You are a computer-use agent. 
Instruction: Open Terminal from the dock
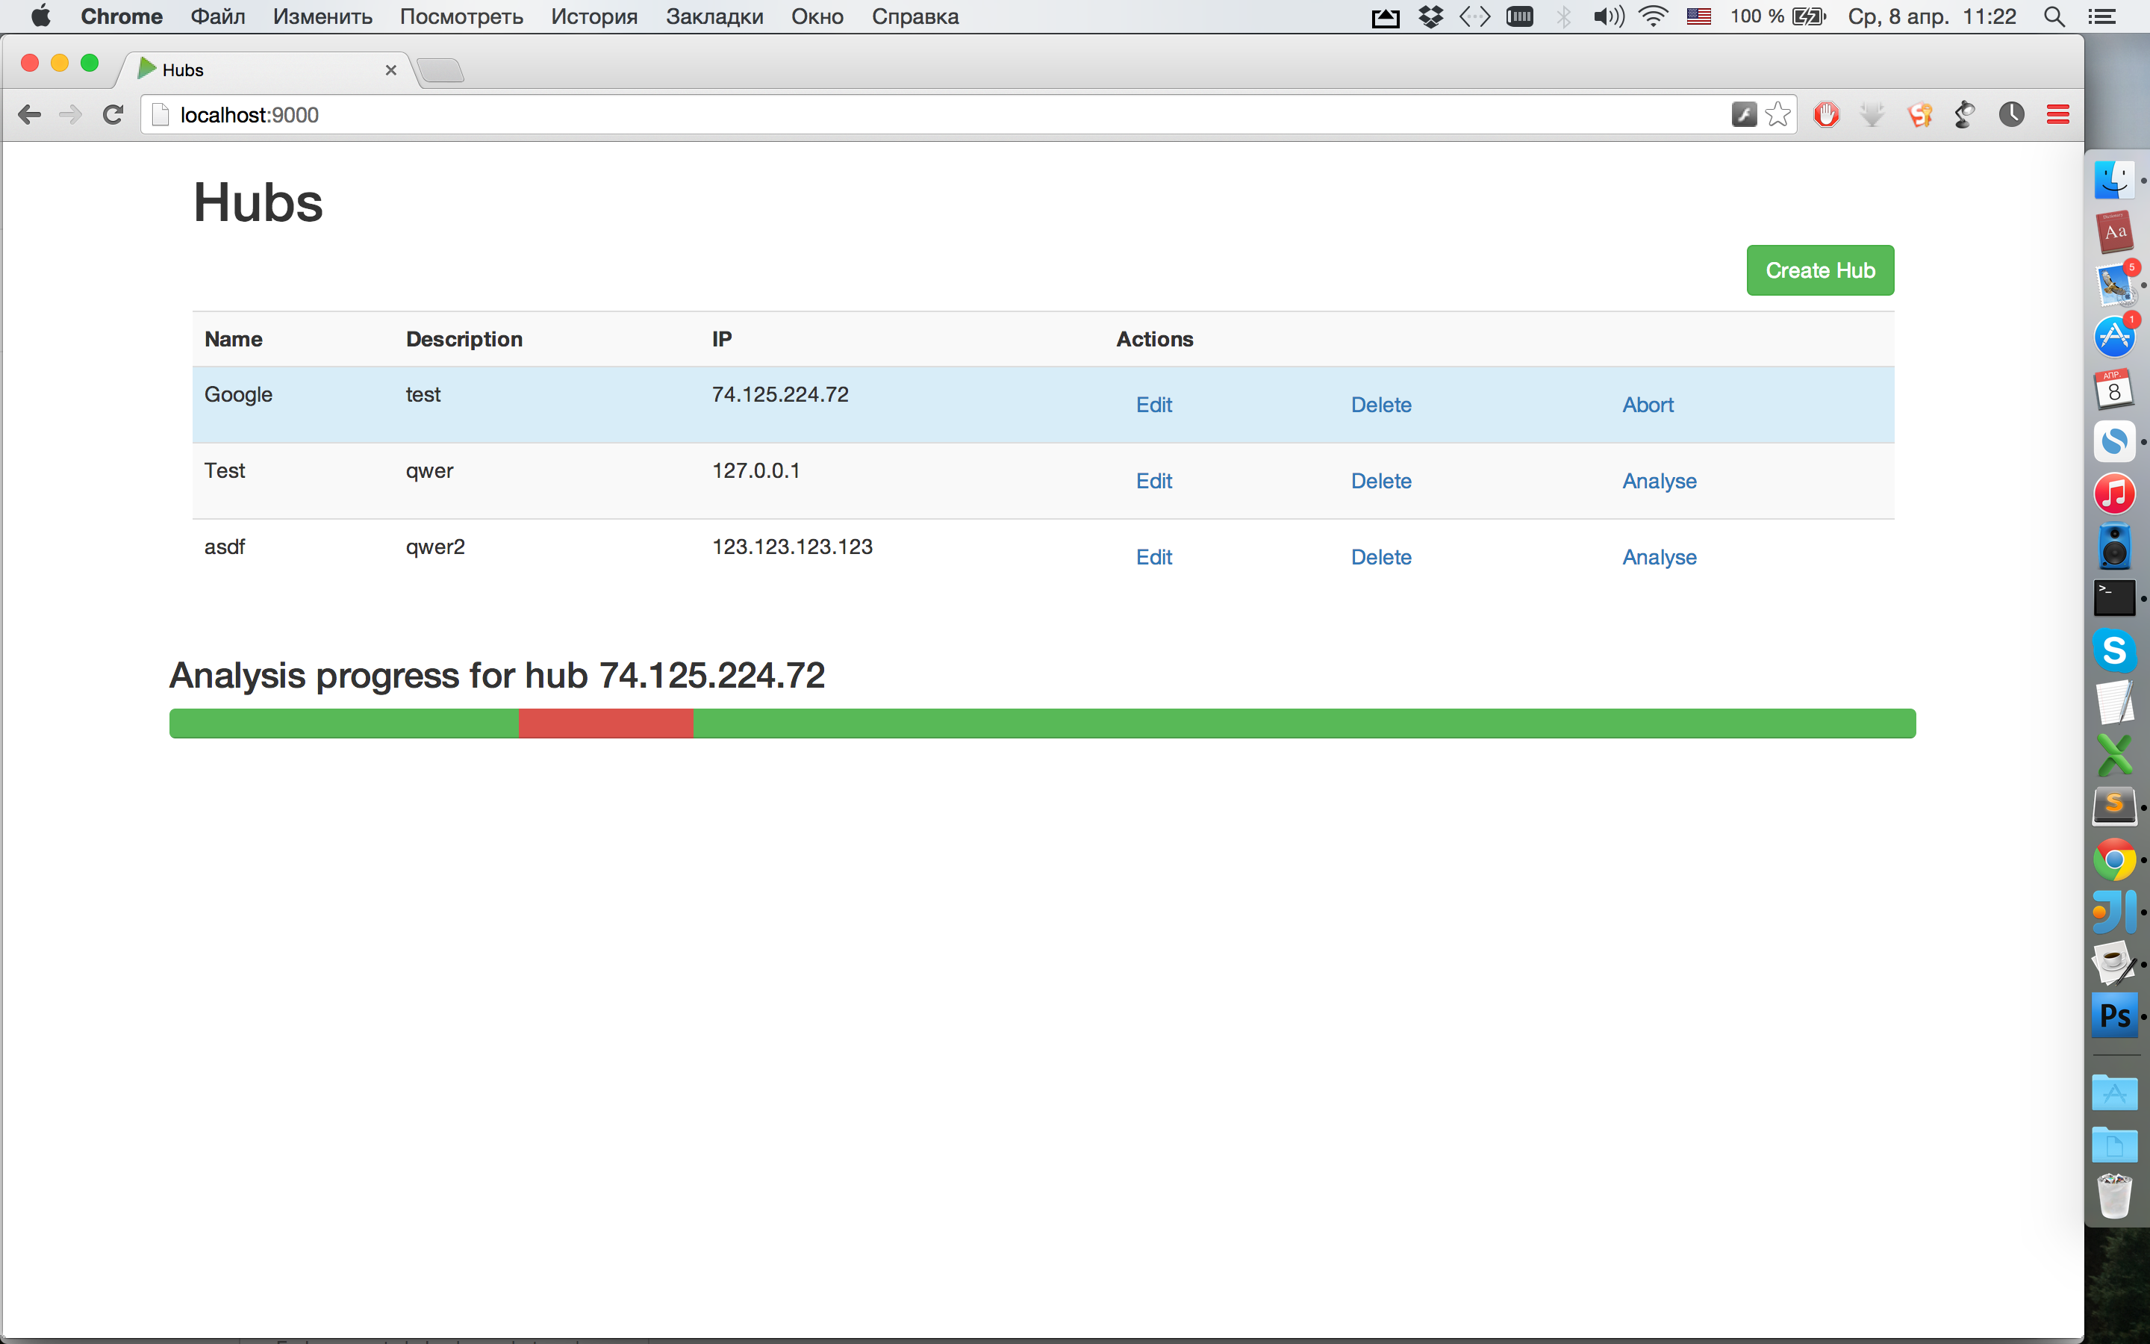[x=2114, y=598]
